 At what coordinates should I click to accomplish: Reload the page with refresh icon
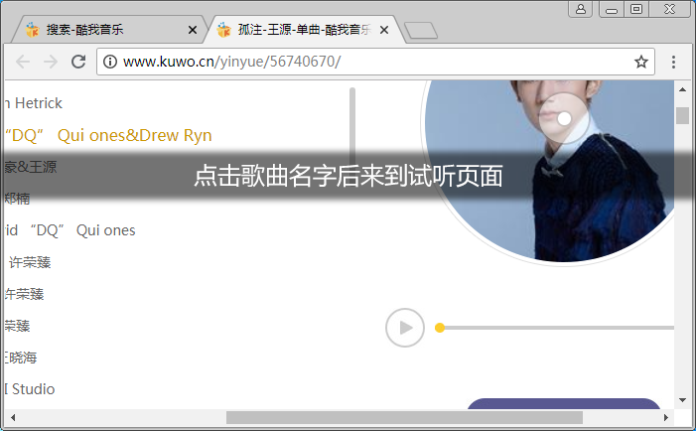(x=78, y=62)
